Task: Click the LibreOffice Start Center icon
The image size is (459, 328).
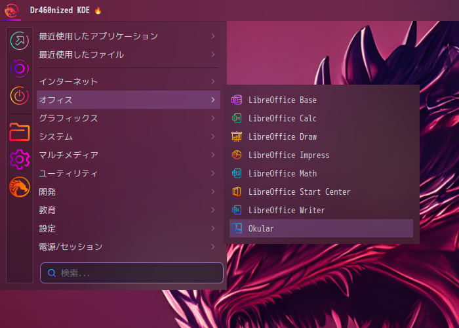Action: click(x=237, y=192)
